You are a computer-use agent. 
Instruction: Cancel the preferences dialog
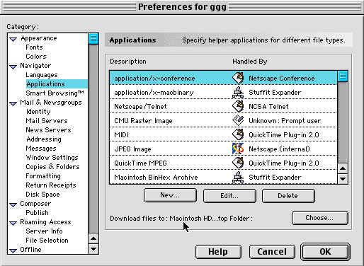pyautogui.click(x=272, y=252)
